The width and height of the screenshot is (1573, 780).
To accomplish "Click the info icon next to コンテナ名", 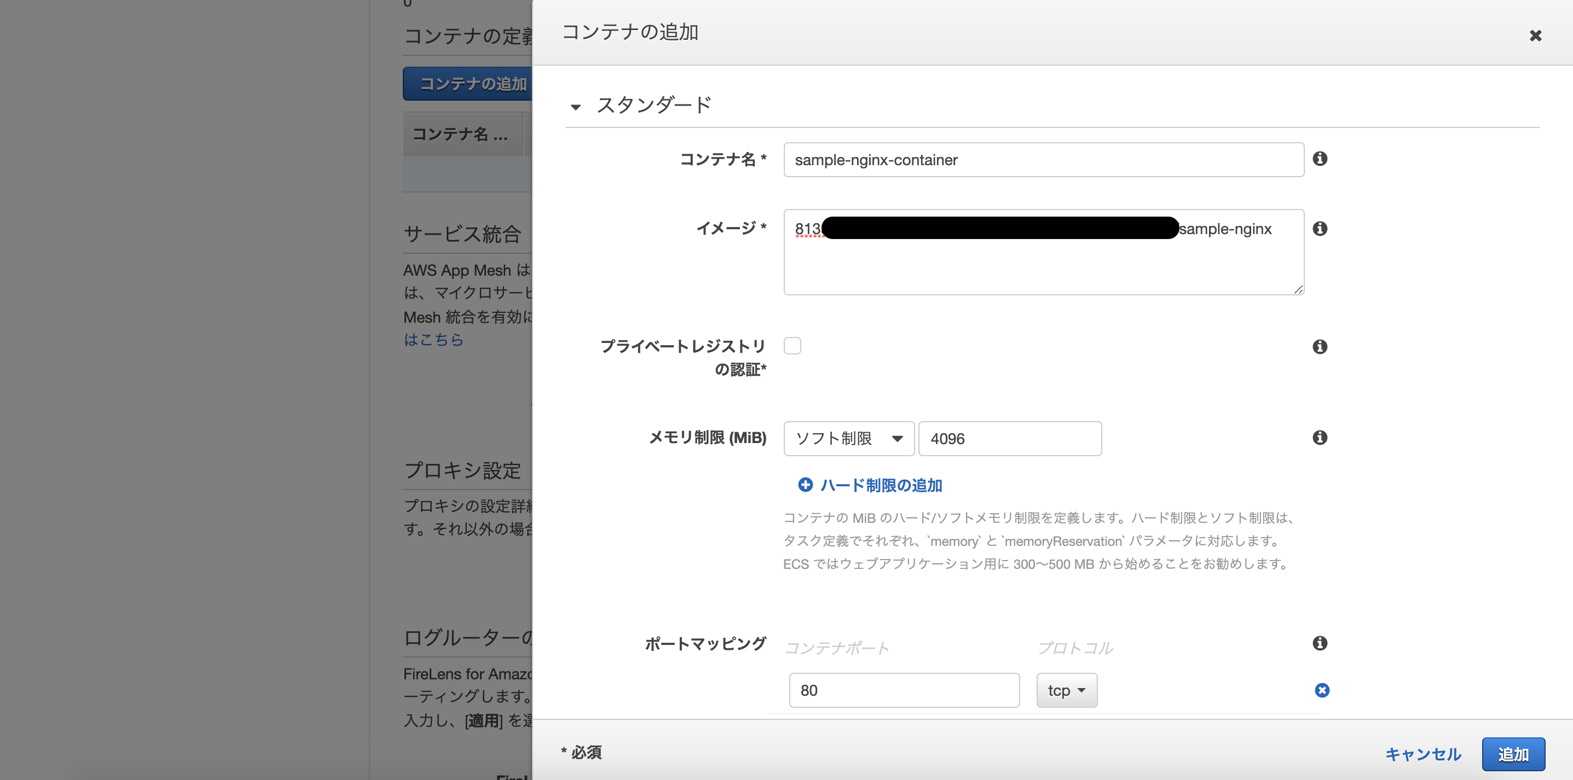I will coord(1320,159).
